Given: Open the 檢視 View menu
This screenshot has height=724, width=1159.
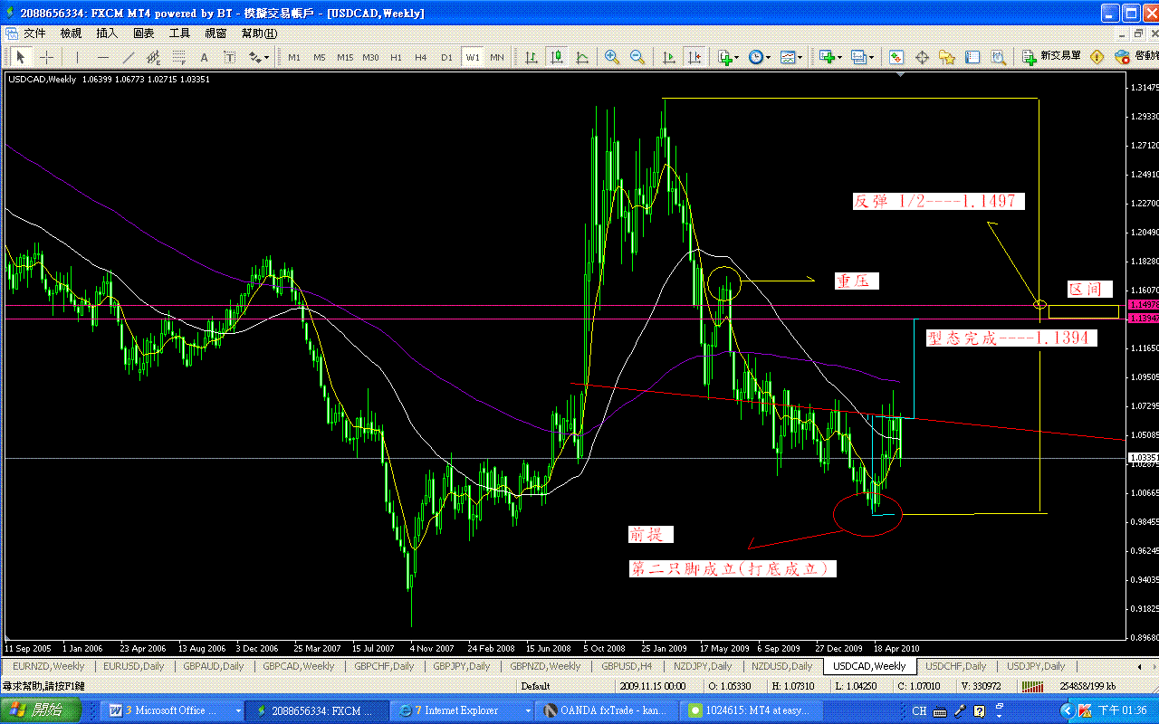Looking at the screenshot, I should pos(71,33).
